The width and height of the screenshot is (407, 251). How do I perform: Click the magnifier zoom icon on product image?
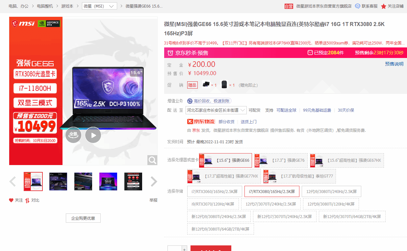coord(152,160)
